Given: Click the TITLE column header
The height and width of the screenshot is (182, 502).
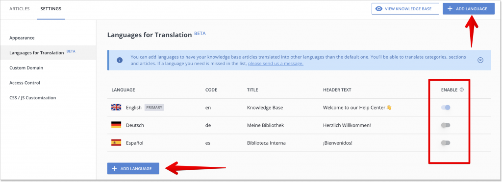Looking at the screenshot, I should pyautogui.click(x=252, y=90).
